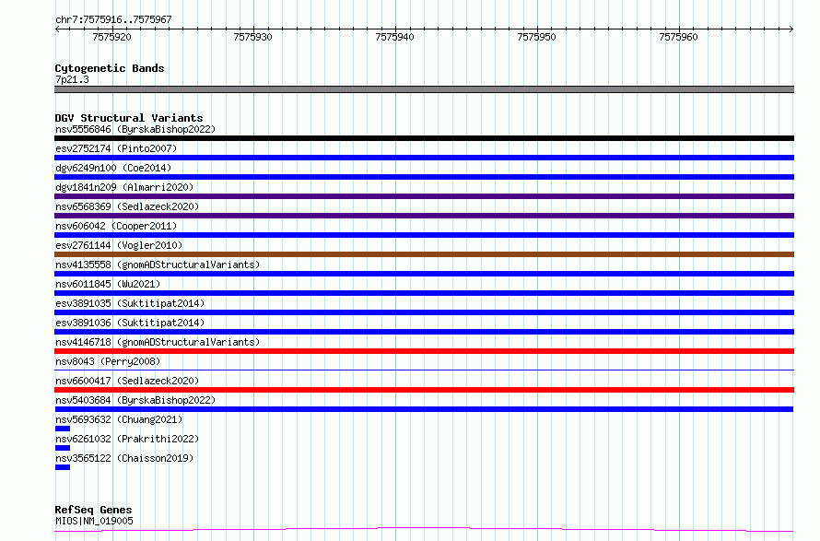
Task: Click the blue nsv5403684 variant bar
Action: tap(424, 409)
